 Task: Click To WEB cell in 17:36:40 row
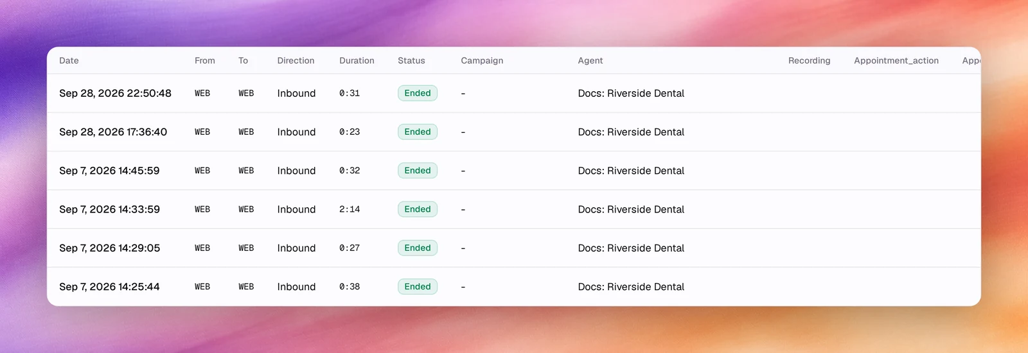coord(246,132)
